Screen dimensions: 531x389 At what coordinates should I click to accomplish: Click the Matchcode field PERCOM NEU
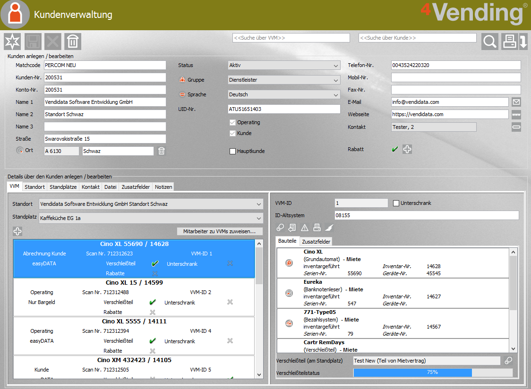point(105,65)
